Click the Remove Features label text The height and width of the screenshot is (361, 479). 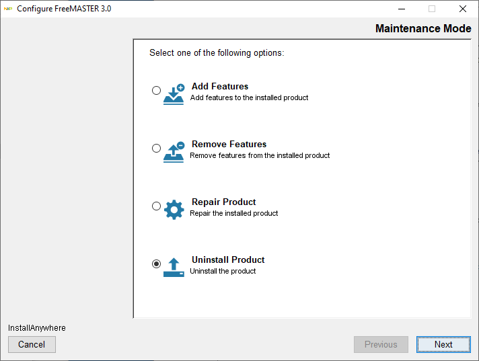point(229,145)
